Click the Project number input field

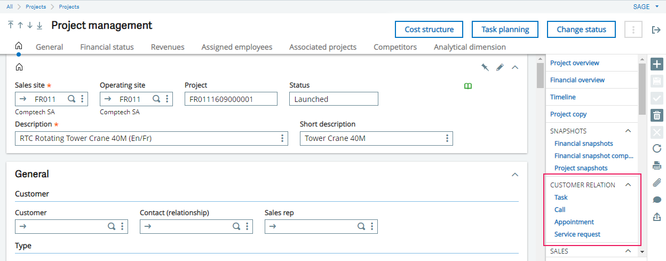pyautogui.click(x=231, y=99)
